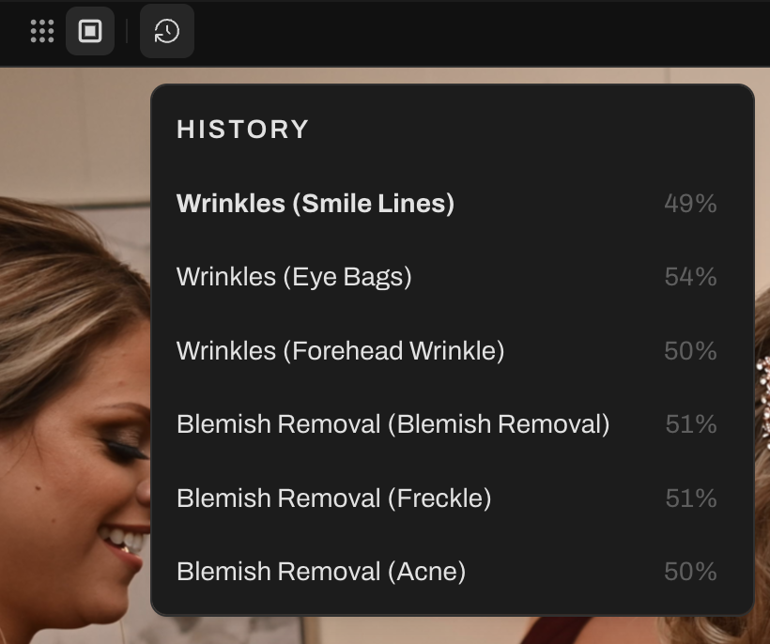Close the History panel via clock icon
Screen dimensions: 770x644
(167, 32)
